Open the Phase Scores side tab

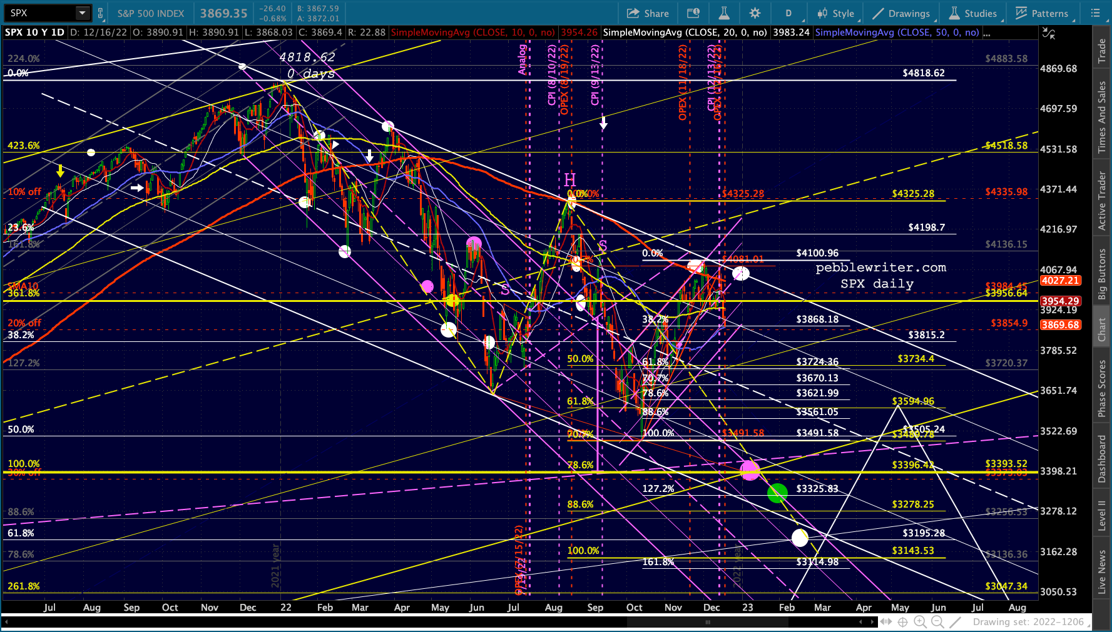(x=1102, y=388)
